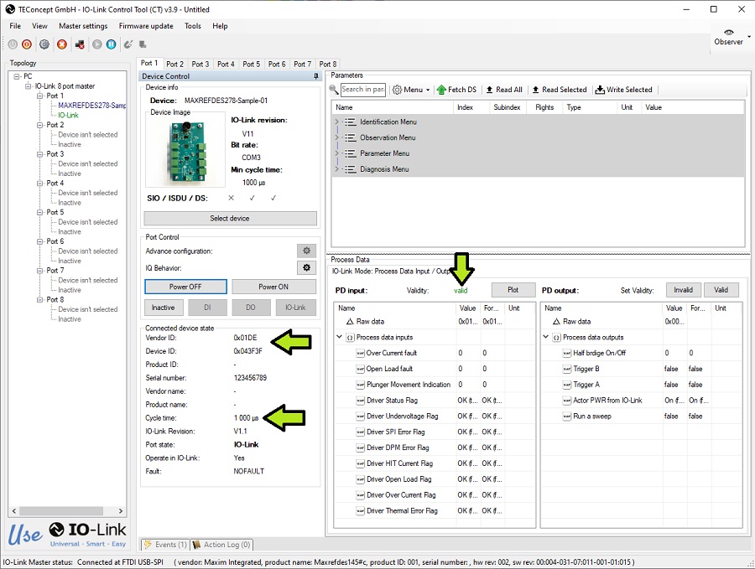Click the parameter search magnifier icon
755x569 pixels.
coord(334,90)
